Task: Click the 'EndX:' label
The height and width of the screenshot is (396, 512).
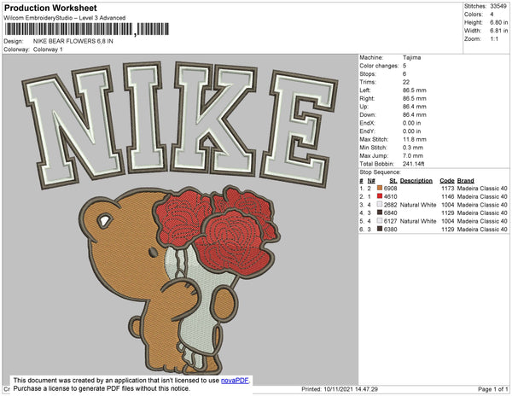Action: click(367, 123)
